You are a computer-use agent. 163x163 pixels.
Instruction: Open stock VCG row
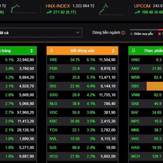point(82,156)
